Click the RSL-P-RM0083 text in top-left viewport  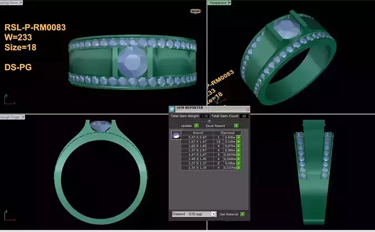pos(35,27)
